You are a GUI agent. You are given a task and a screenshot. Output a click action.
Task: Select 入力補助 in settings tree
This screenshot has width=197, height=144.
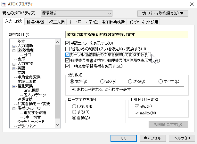pos(25,46)
